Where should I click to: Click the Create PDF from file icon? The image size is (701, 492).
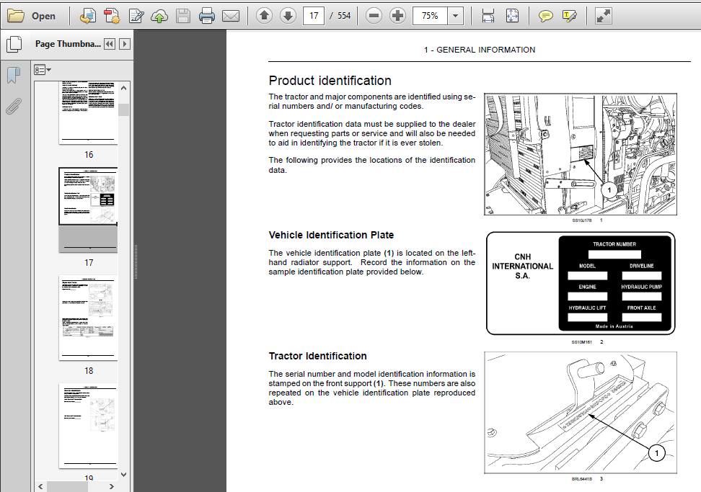tap(88, 16)
